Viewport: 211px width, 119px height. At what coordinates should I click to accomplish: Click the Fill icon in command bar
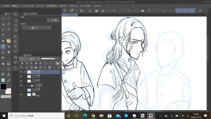(x=142, y=11)
